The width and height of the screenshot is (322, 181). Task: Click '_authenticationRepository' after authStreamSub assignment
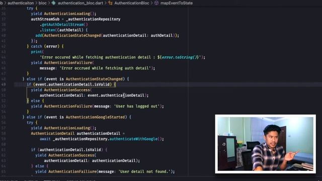93,19
